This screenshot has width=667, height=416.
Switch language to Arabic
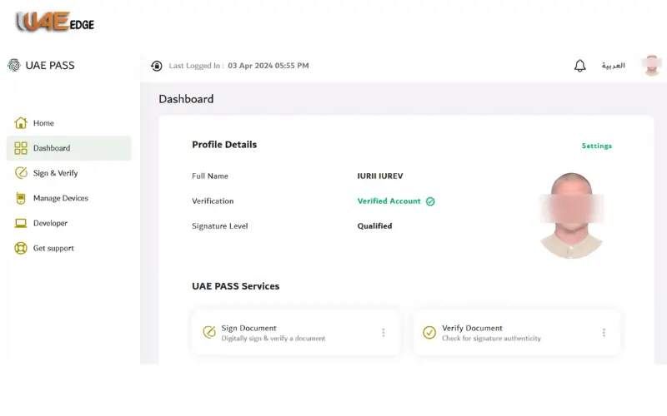(613, 66)
